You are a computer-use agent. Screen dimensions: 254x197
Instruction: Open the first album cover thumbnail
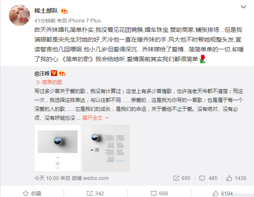tap(58, 148)
